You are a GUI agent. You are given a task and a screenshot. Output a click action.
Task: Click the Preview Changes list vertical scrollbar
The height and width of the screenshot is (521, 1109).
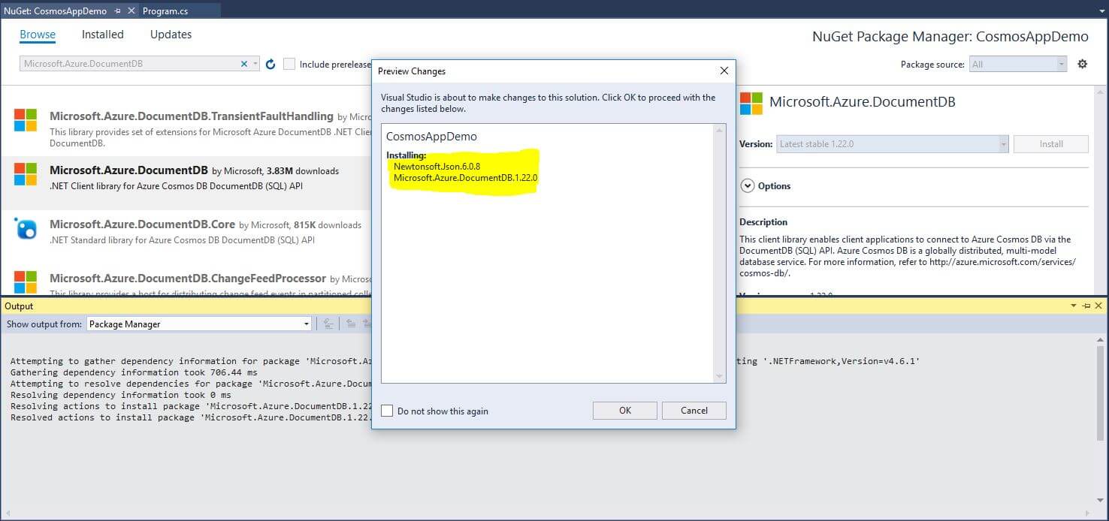click(719, 254)
